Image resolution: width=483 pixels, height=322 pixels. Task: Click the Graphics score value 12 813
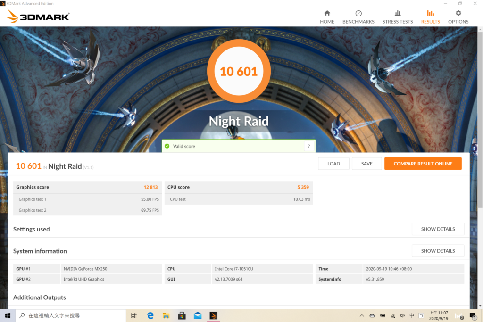(150, 187)
